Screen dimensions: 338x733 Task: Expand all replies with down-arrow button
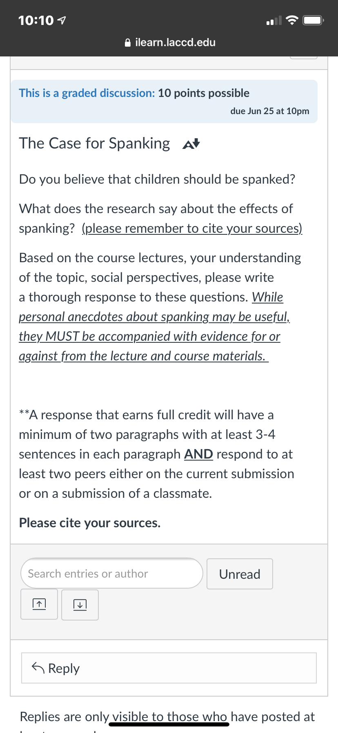click(80, 605)
